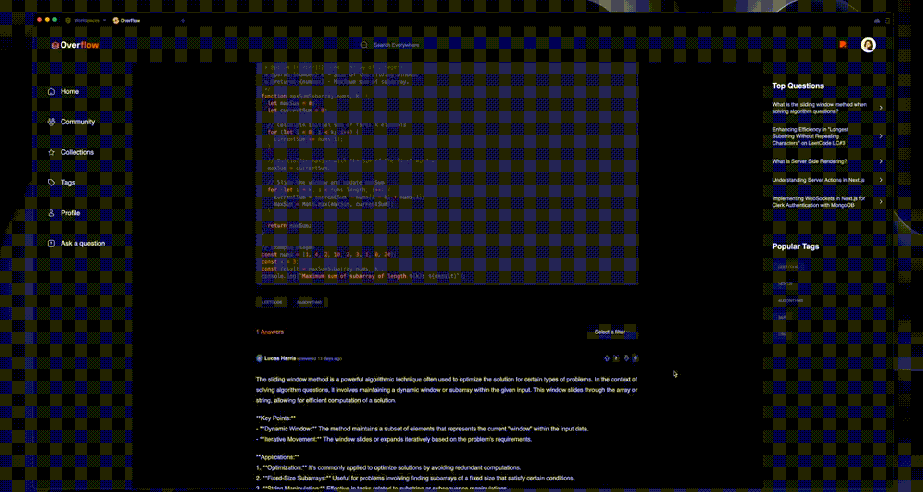The width and height of the screenshot is (923, 492).
Task: Open Server Side Rendering question chevron
Action: coord(881,161)
